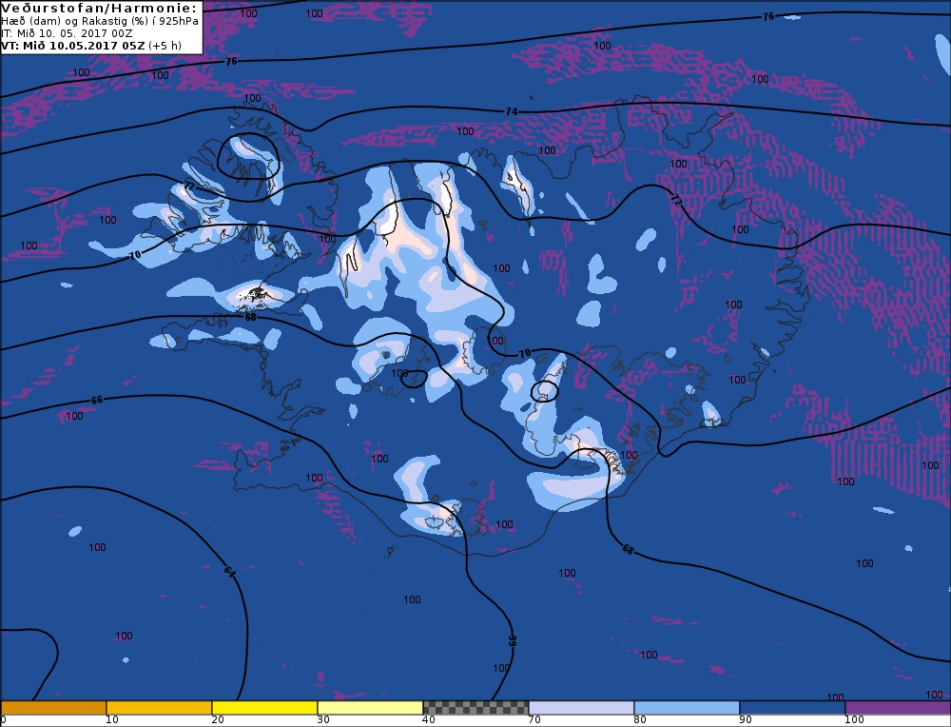
Task: Click the pale yellow 30–40 legend swatch
Action: (x=370, y=708)
